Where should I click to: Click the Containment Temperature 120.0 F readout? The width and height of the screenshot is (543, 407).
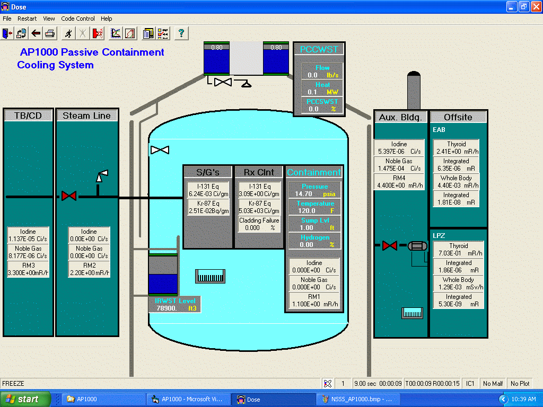pos(315,207)
